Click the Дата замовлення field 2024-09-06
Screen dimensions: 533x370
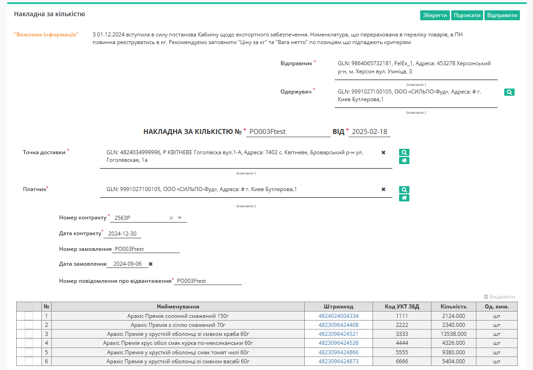pos(128,264)
